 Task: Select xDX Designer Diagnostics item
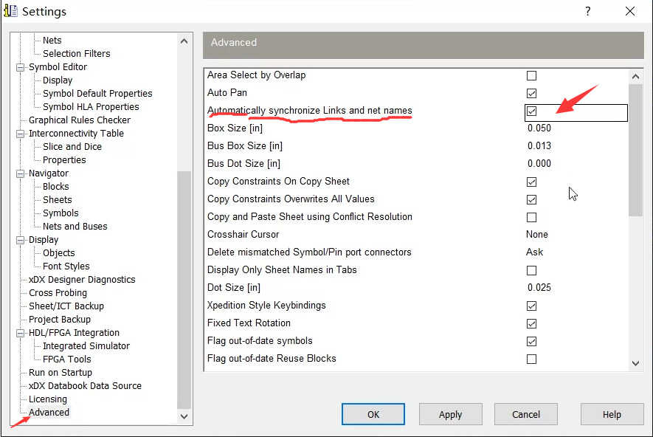(x=82, y=280)
